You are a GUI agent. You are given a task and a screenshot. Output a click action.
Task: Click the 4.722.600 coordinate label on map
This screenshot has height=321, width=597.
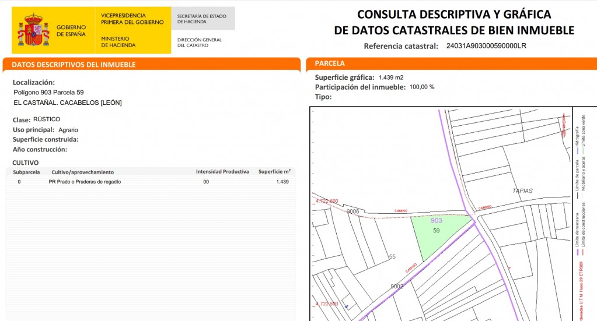pyautogui.click(x=326, y=201)
